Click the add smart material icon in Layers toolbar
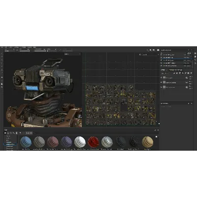Image resolution: width=197 pixels, height=197 pixels. coord(186,73)
